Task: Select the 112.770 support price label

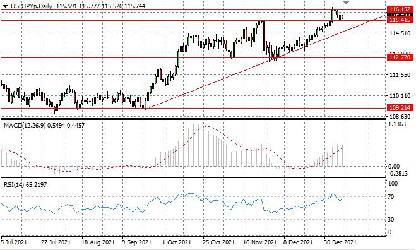Action: 400,57
